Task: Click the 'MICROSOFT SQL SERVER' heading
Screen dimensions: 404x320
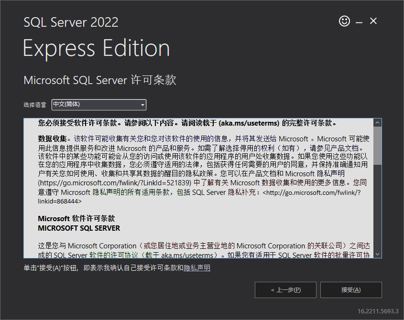Action: (x=79, y=228)
